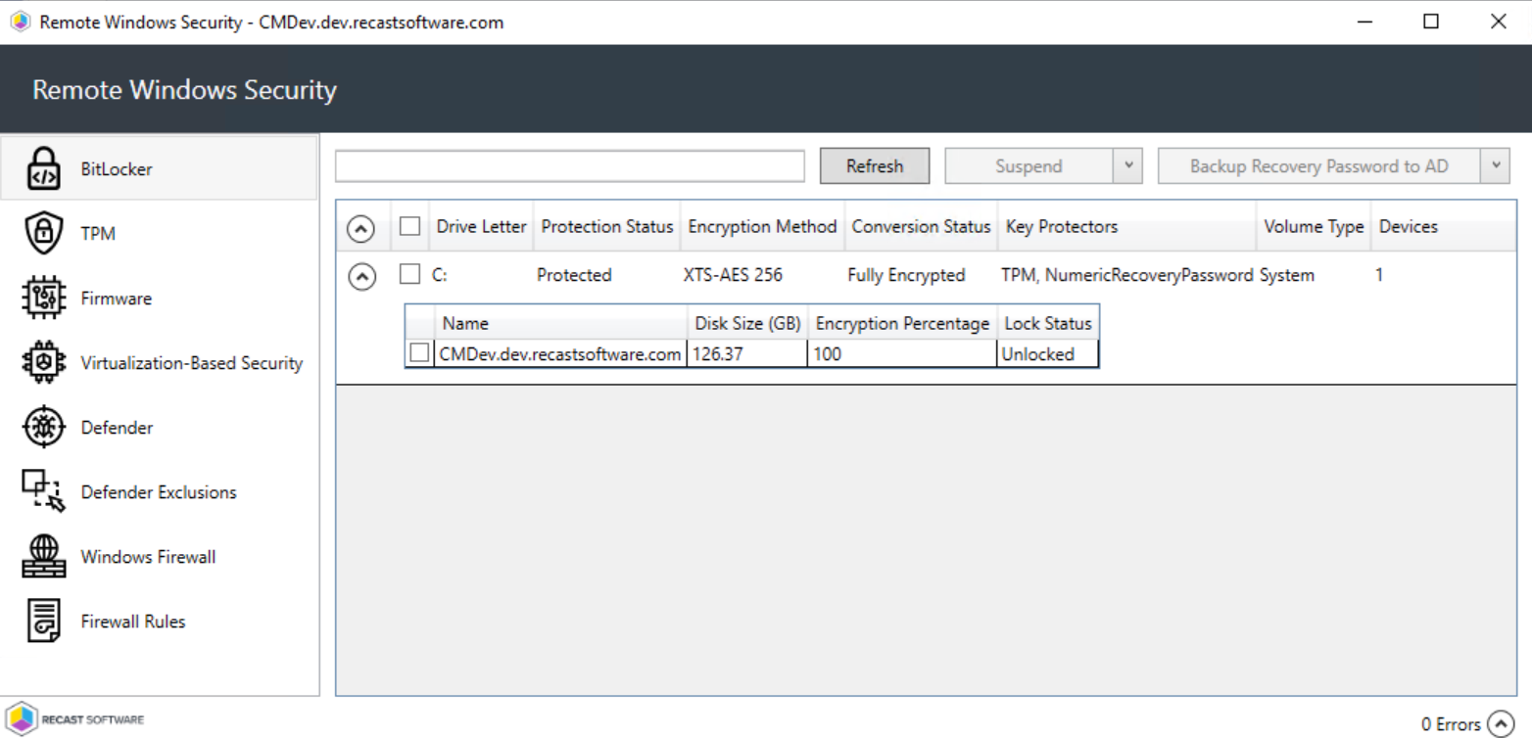
Task: Click the Firmware chip icon
Action: point(43,298)
